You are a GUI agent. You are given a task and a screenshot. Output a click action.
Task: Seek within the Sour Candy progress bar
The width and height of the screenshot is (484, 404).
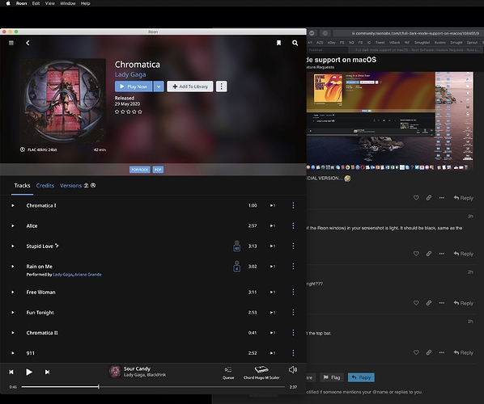(153, 387)
